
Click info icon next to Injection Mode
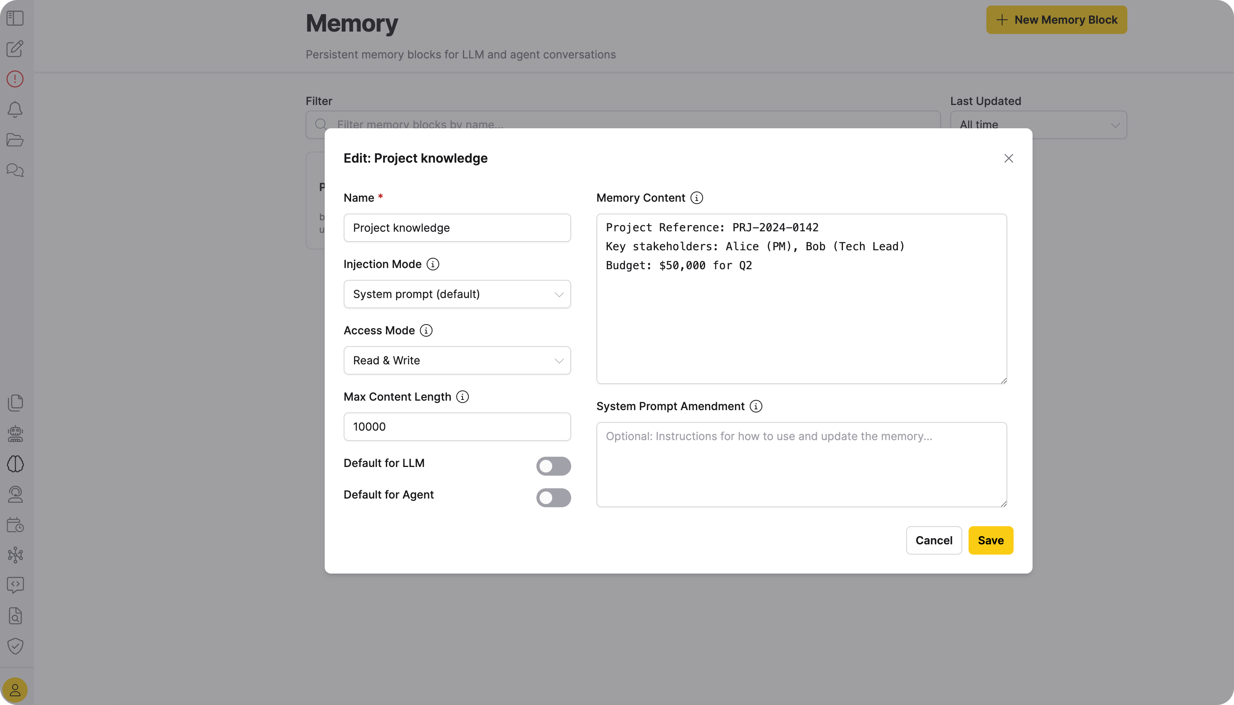pos(433,264)
